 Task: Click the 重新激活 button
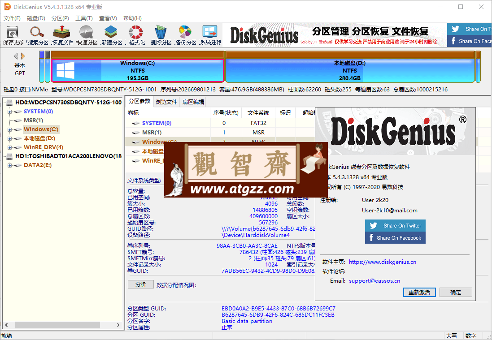coord(419,292)
